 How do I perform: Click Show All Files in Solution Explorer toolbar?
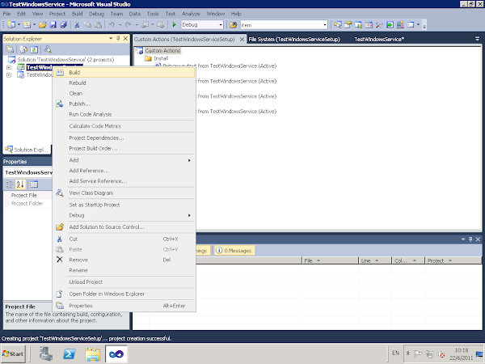coord(23,49)
